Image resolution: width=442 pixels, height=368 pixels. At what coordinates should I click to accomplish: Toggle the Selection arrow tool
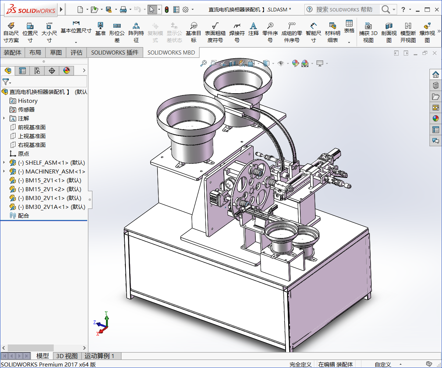pyautogui.click(x=152, y=10)
